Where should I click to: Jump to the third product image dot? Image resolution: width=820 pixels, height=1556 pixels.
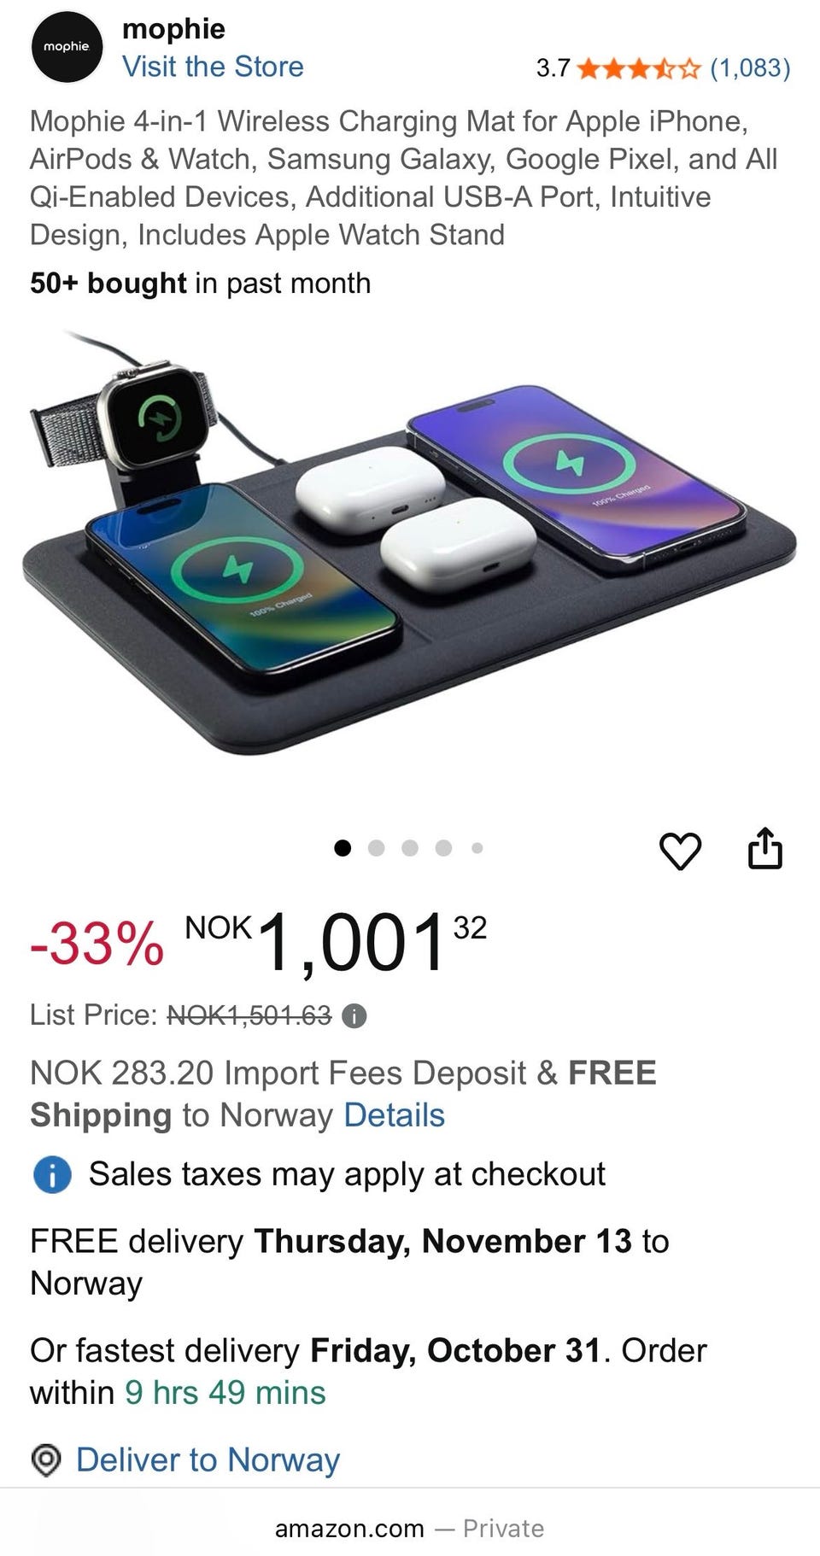[410, 848]
